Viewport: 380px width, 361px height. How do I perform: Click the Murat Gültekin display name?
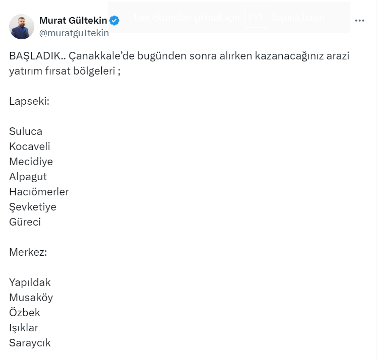tap(74, 21)
